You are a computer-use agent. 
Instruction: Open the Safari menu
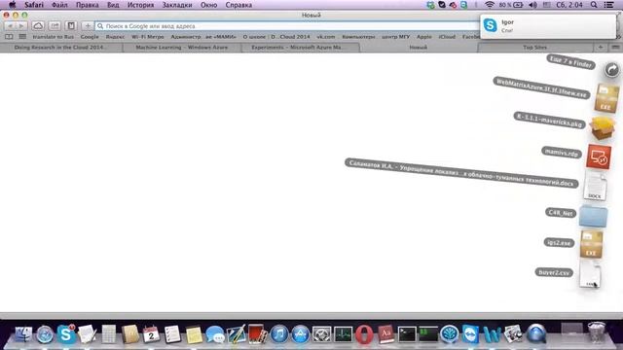34,5
